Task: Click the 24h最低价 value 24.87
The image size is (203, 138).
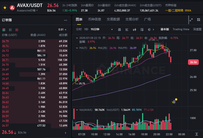Action: click(x=101, y=10)
